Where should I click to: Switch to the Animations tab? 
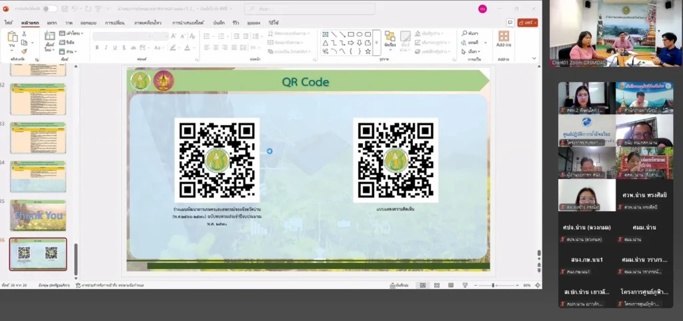[147, 23]
